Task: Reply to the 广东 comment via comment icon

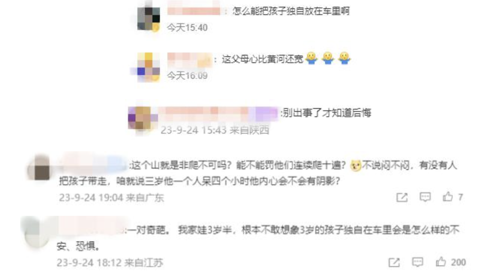Action: coord(425,197)
